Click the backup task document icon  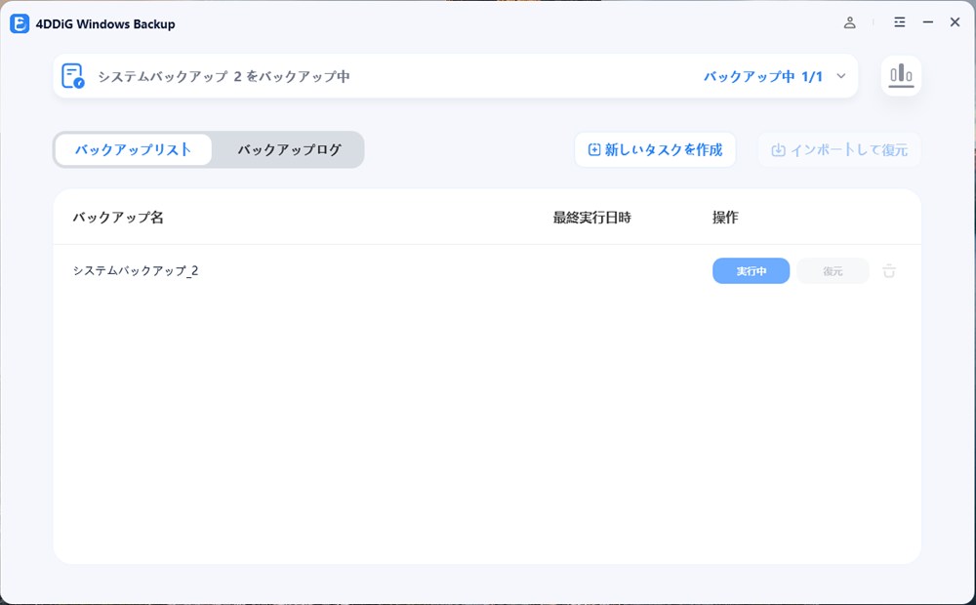pyautogui.click(x=73, y=76)
